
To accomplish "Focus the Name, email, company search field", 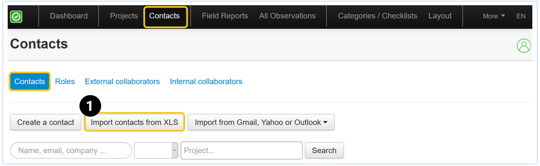I will pos(71,151).
